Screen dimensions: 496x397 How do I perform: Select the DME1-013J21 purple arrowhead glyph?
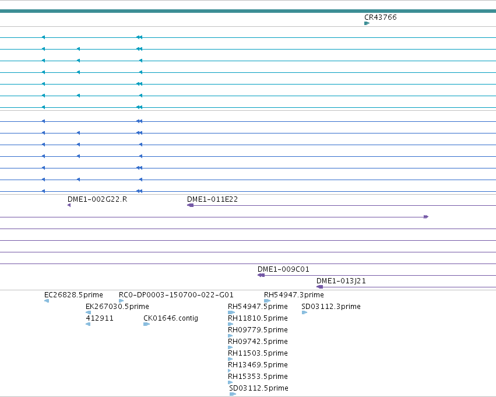(320, 287)
